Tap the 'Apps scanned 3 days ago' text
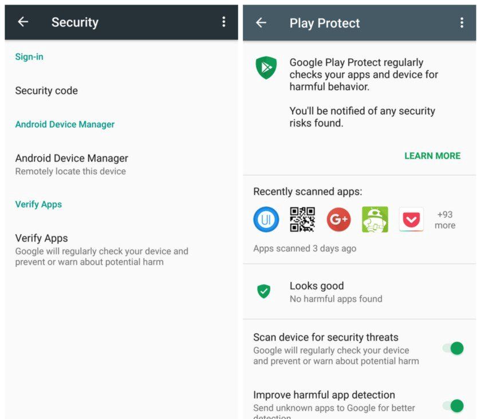Viewport: 481px width, 419px height. (x=305, y=248)
